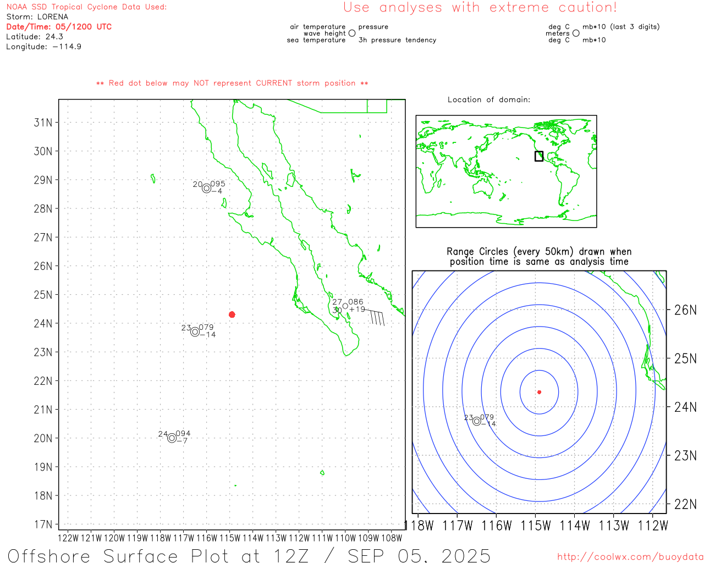Click the 'Storm: LORENA' text
Screen dimensions: 704x563
pos(37,17)
